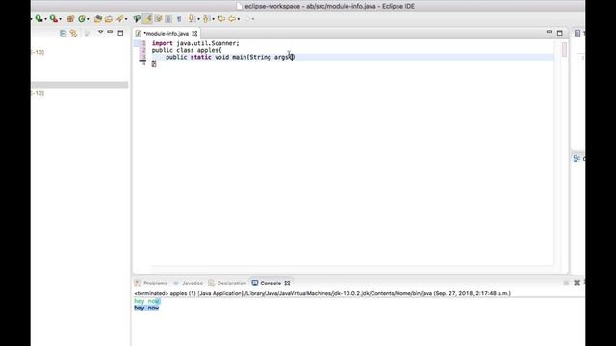The height and width of the screenshot is (346, 616).
Task: Click the Last Edit Location icon
Action: pos(221,19)
